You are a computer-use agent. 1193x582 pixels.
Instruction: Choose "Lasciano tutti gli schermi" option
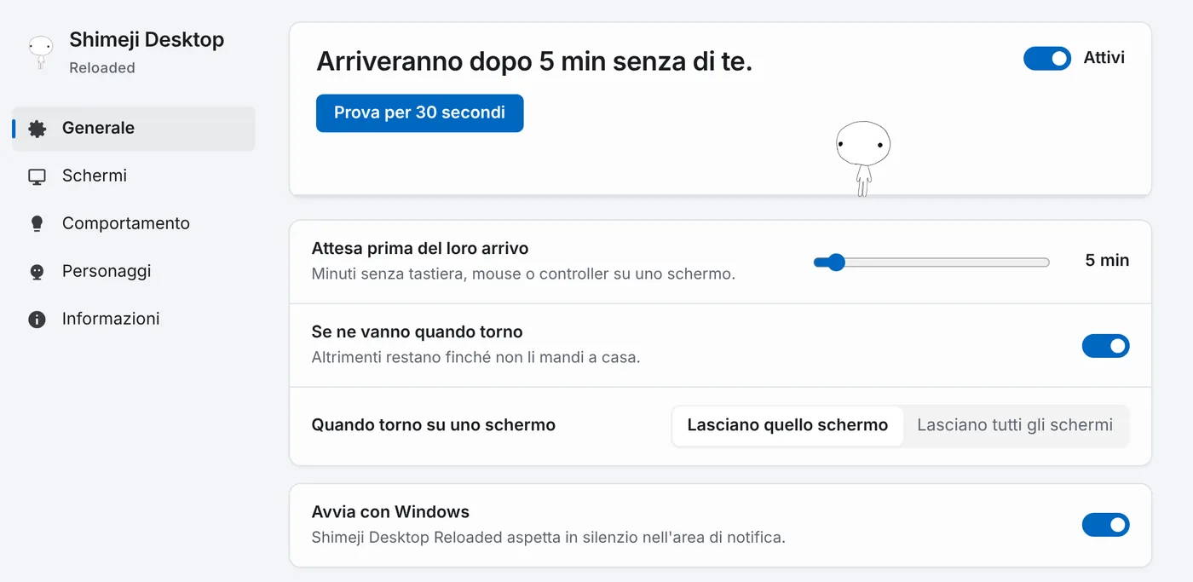pos(1015,425)
